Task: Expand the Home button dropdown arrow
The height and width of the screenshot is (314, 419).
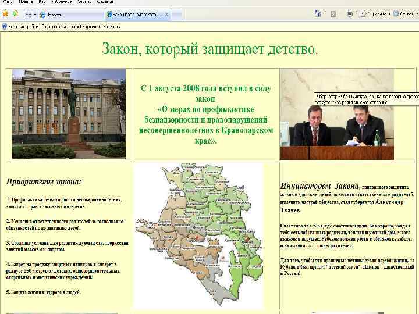Action: point(325,13)
